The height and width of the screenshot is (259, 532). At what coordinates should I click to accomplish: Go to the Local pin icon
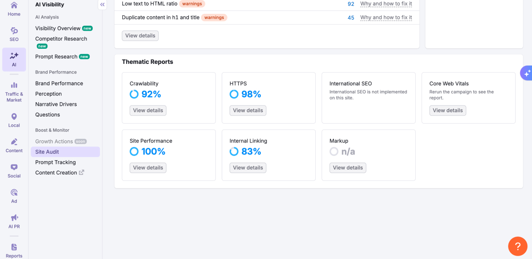pos(14,117)
